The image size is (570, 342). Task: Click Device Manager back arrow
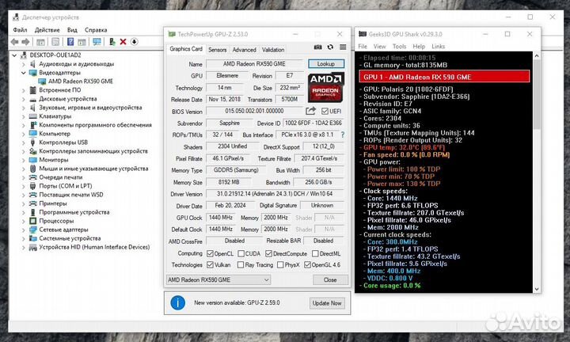[x=14, y=42]
